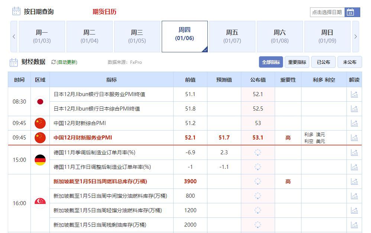Expand earlier dates with the left arrow

14,36
